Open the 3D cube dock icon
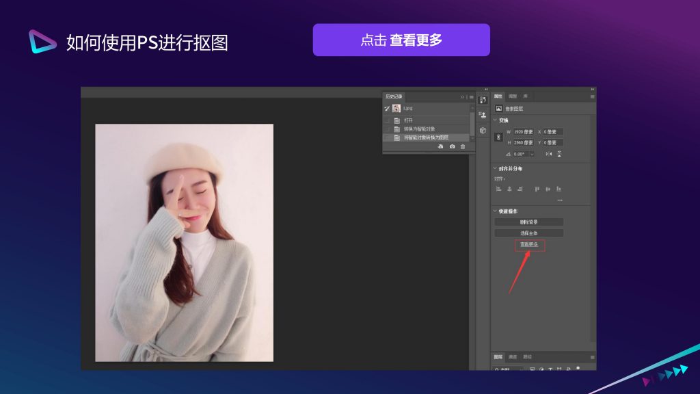The height and width of the screenshot is (394, 700). coord(483,130)
